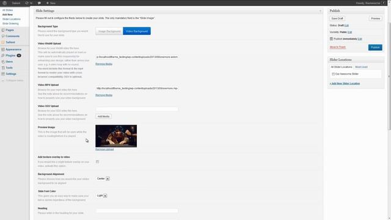The width and height of the screenshot is (391, 220).
Task: Open the Slide Font Color Light dropdown
Action: (x=102, y=196)
